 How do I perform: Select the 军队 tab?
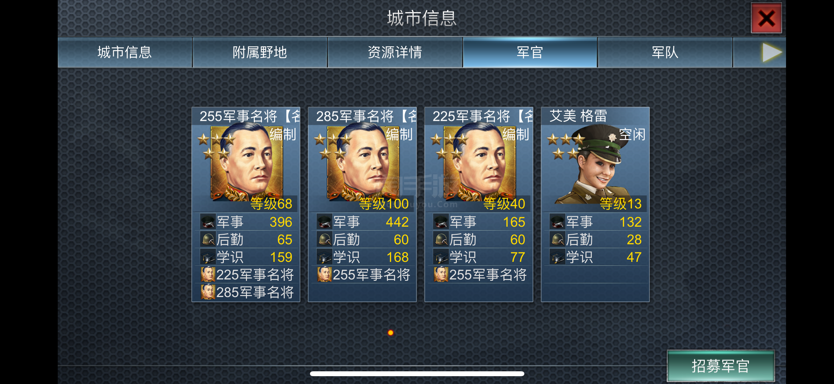coord(665,52)
